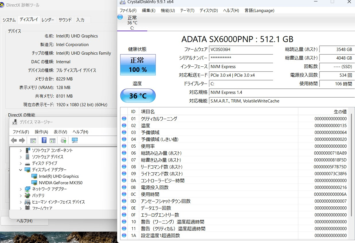This screenshot has width=355, height=243.
Task: Click the 電源投入回数 534 回 value
Action: [x=337, y=75]
